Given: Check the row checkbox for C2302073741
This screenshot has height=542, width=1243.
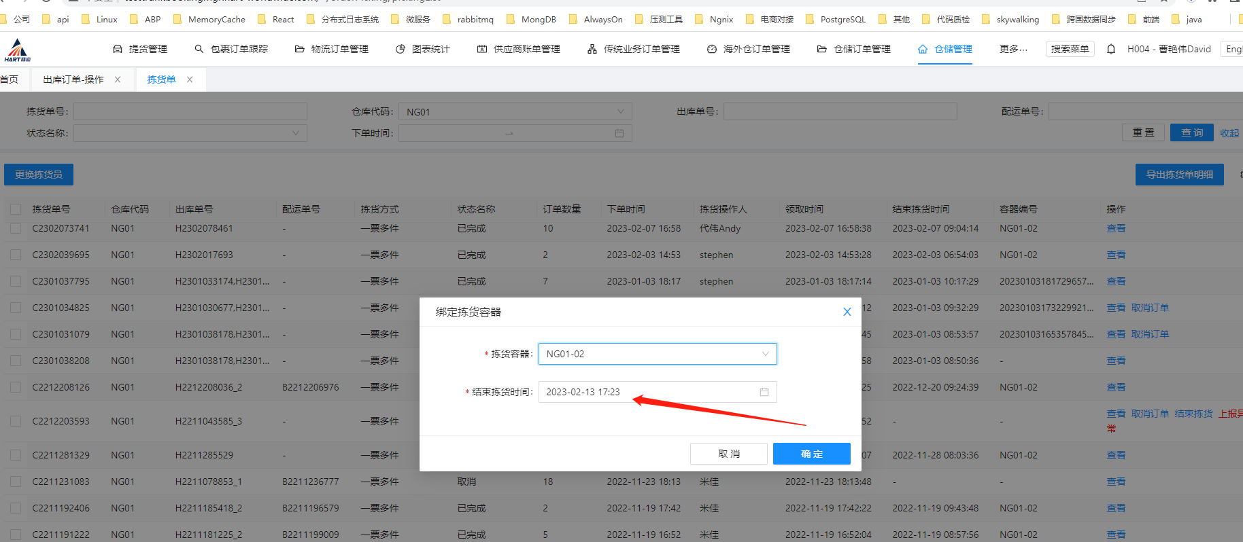Looking at the screenshot, I should click(x=16, y=229).
